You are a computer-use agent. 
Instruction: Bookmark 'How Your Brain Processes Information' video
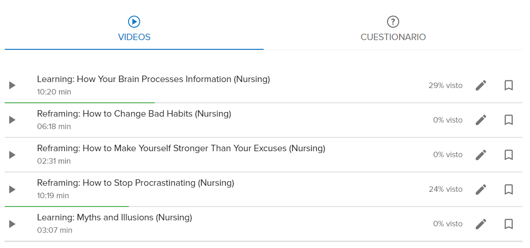509,85
